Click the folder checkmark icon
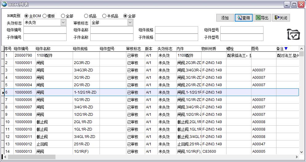306x162 pixels. coord(293,34)
